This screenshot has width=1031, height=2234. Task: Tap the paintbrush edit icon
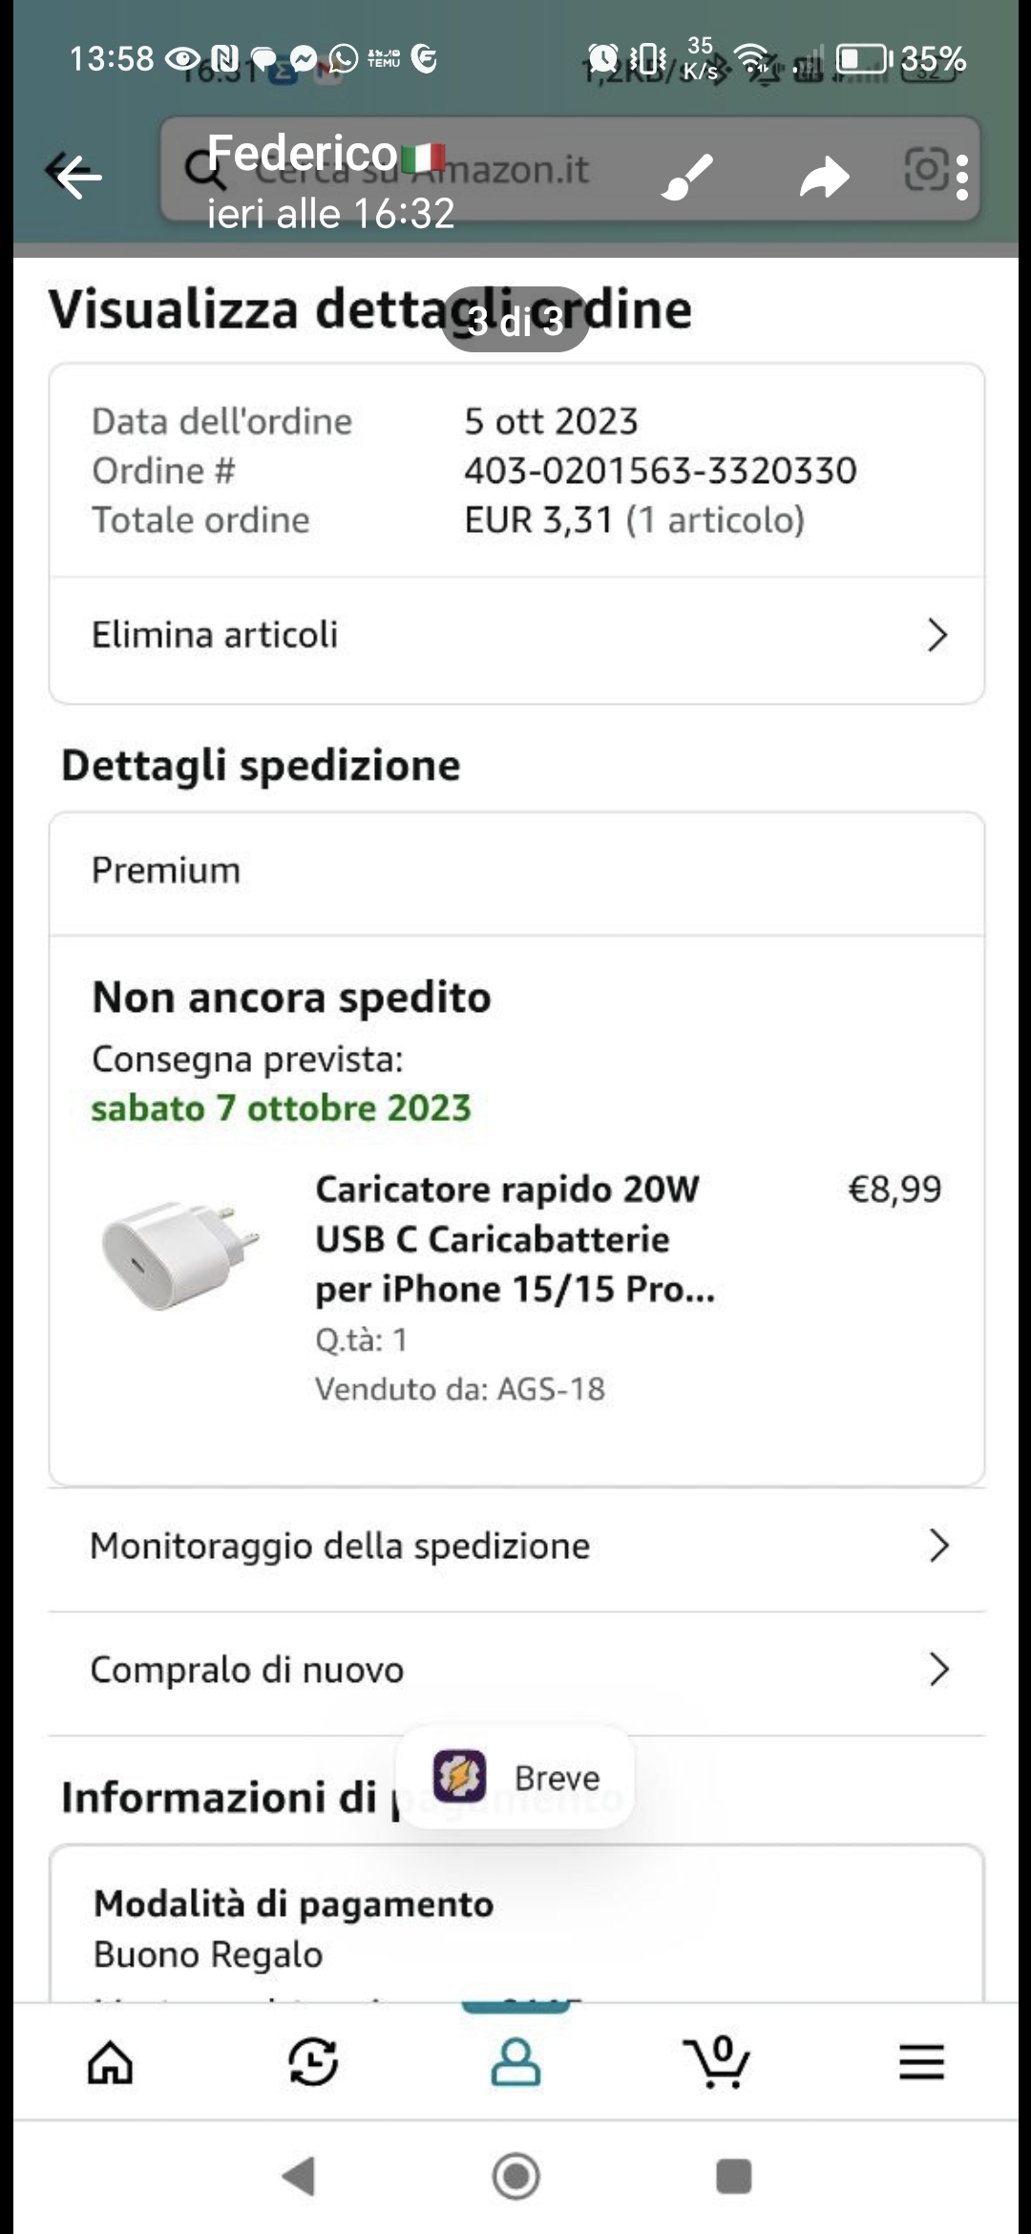click(x=687, y=177)
